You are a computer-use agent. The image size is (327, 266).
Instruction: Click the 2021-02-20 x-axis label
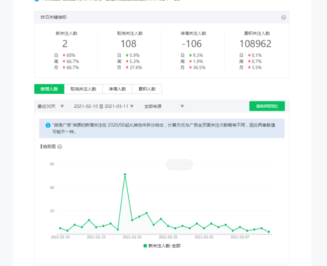point(132,237)
